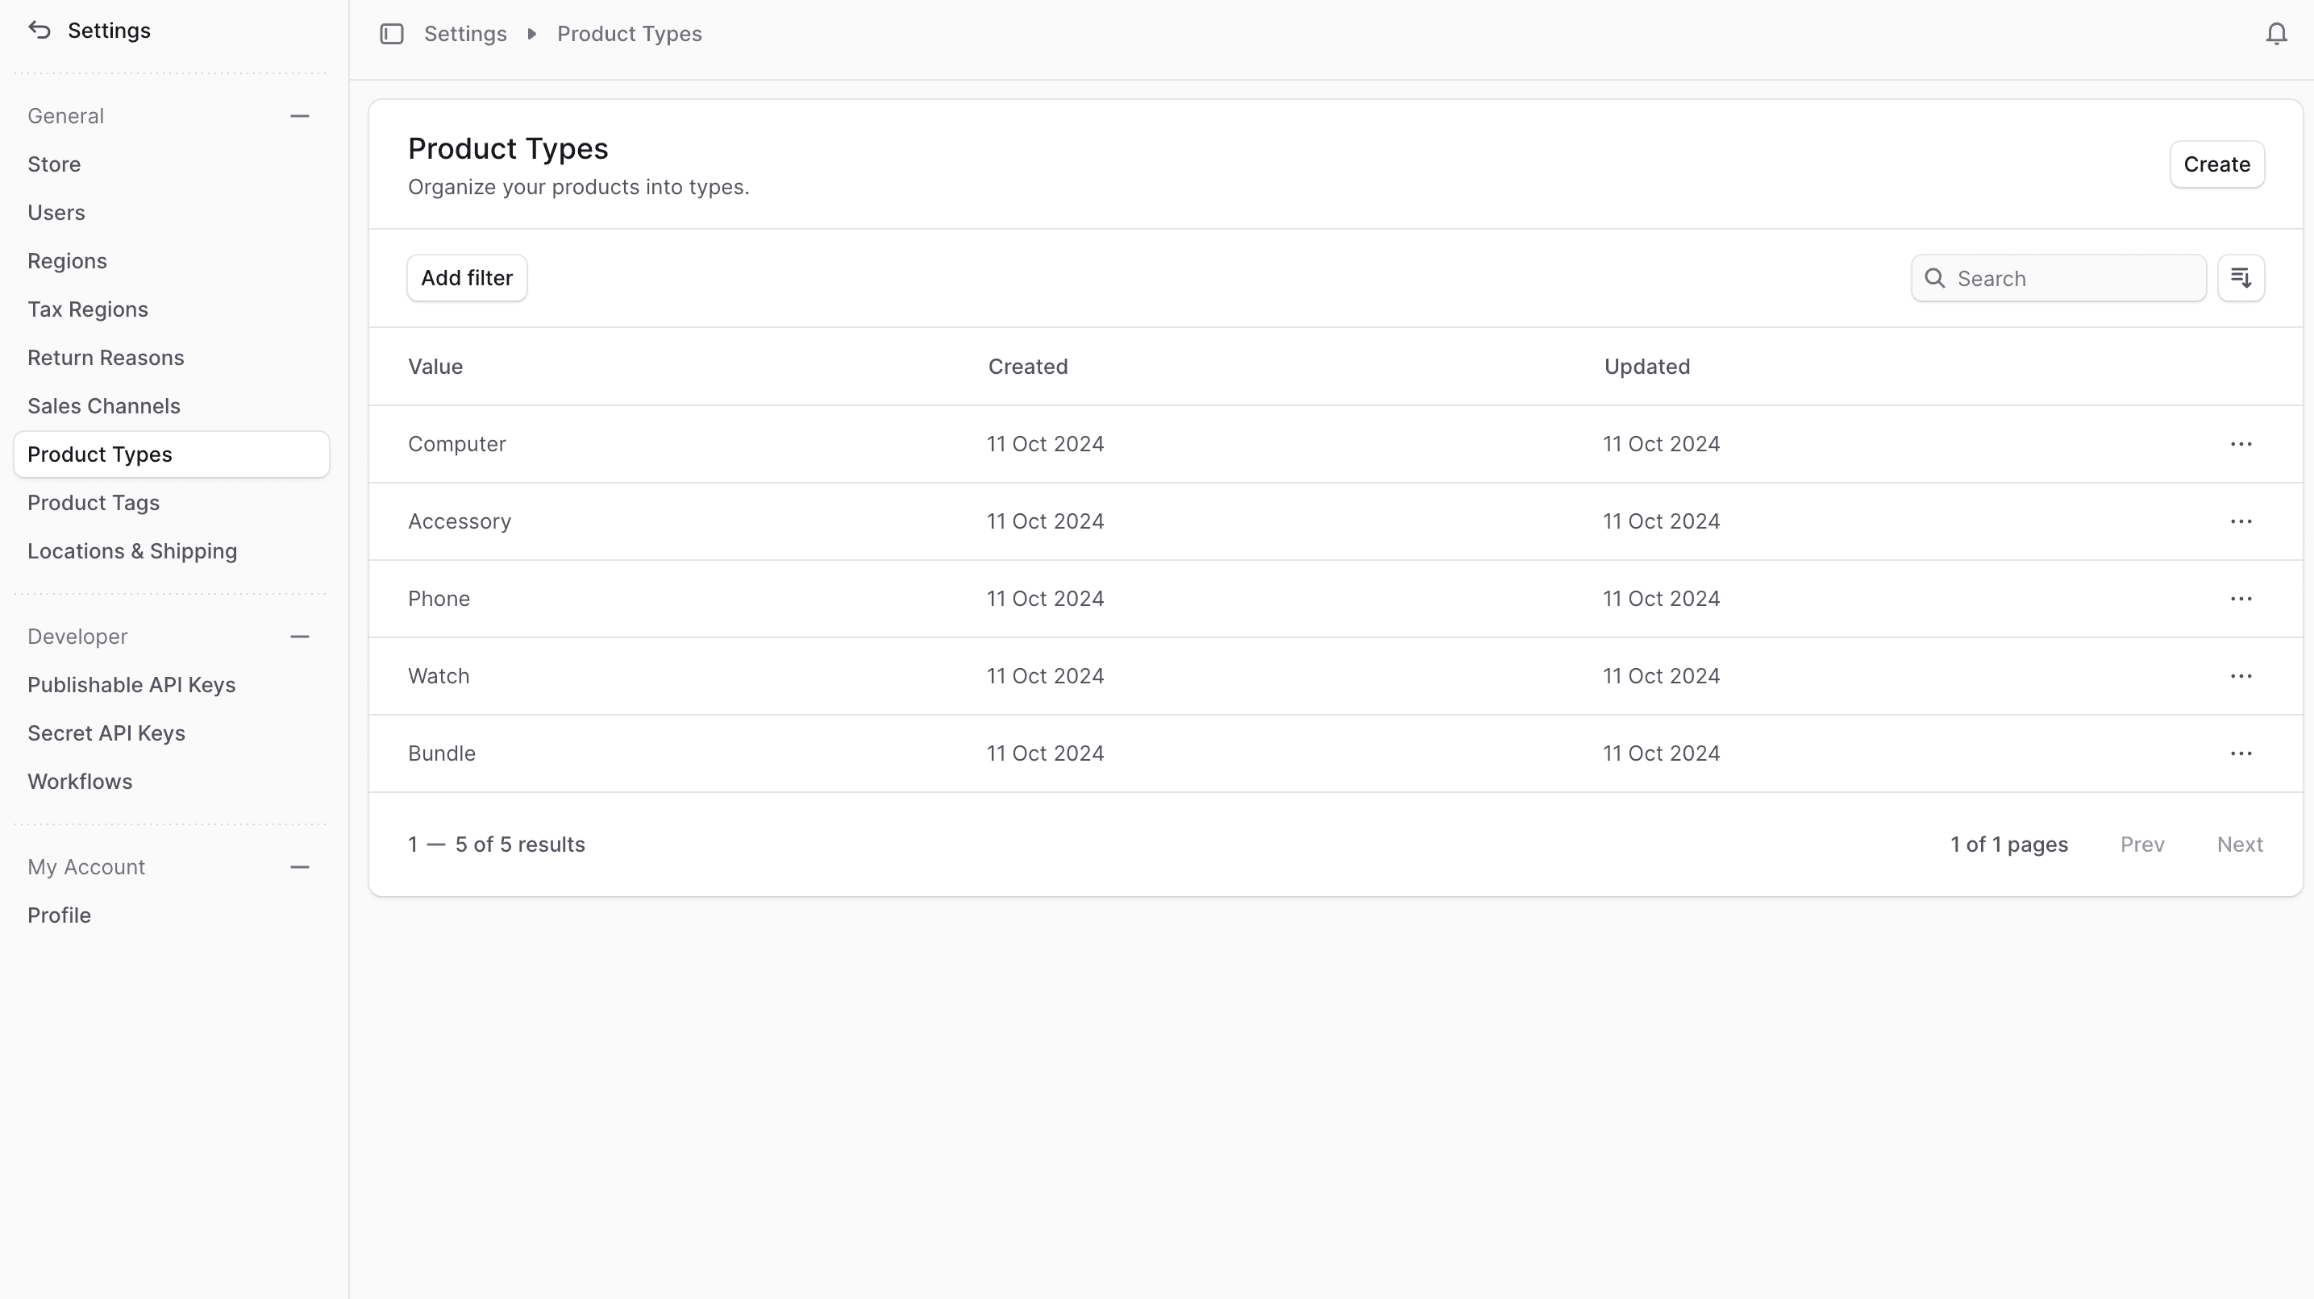Open the Add filter dropdown

click(466, 278)
